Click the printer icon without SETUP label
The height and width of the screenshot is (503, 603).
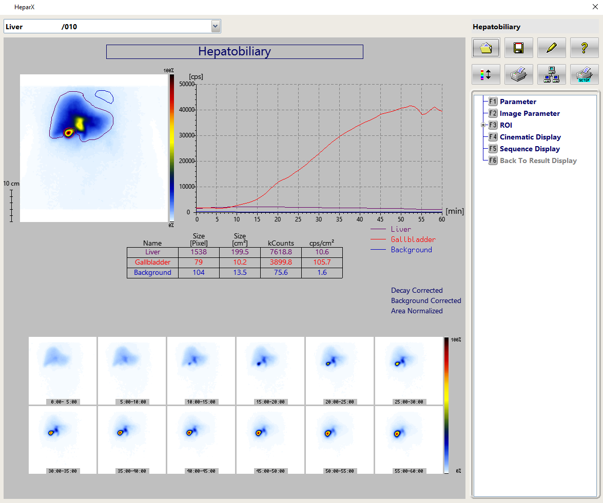click(519, 74)
